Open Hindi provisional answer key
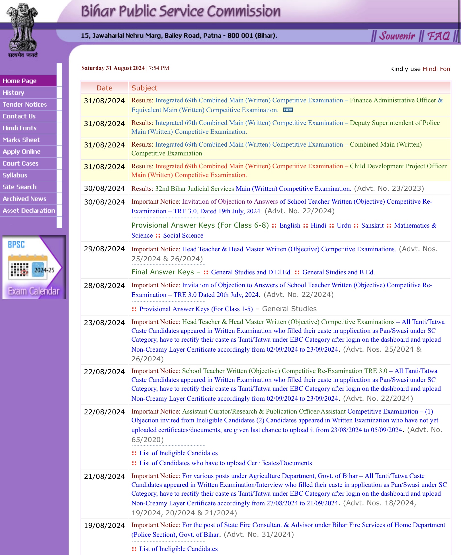This screenshot has height=555, width=461. coord(318,225)
